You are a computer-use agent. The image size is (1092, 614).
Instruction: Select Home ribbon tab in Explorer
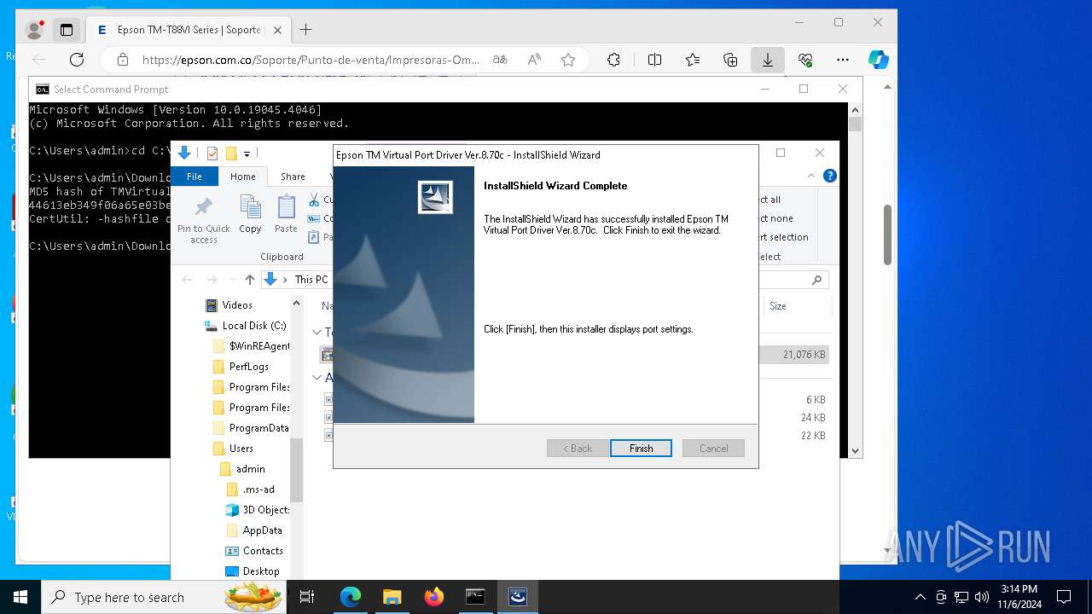click(x=243, y=177)
